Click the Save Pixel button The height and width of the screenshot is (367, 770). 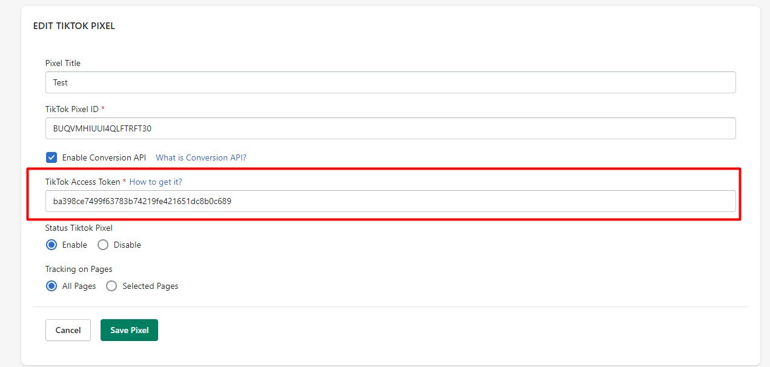coord(129,330)
